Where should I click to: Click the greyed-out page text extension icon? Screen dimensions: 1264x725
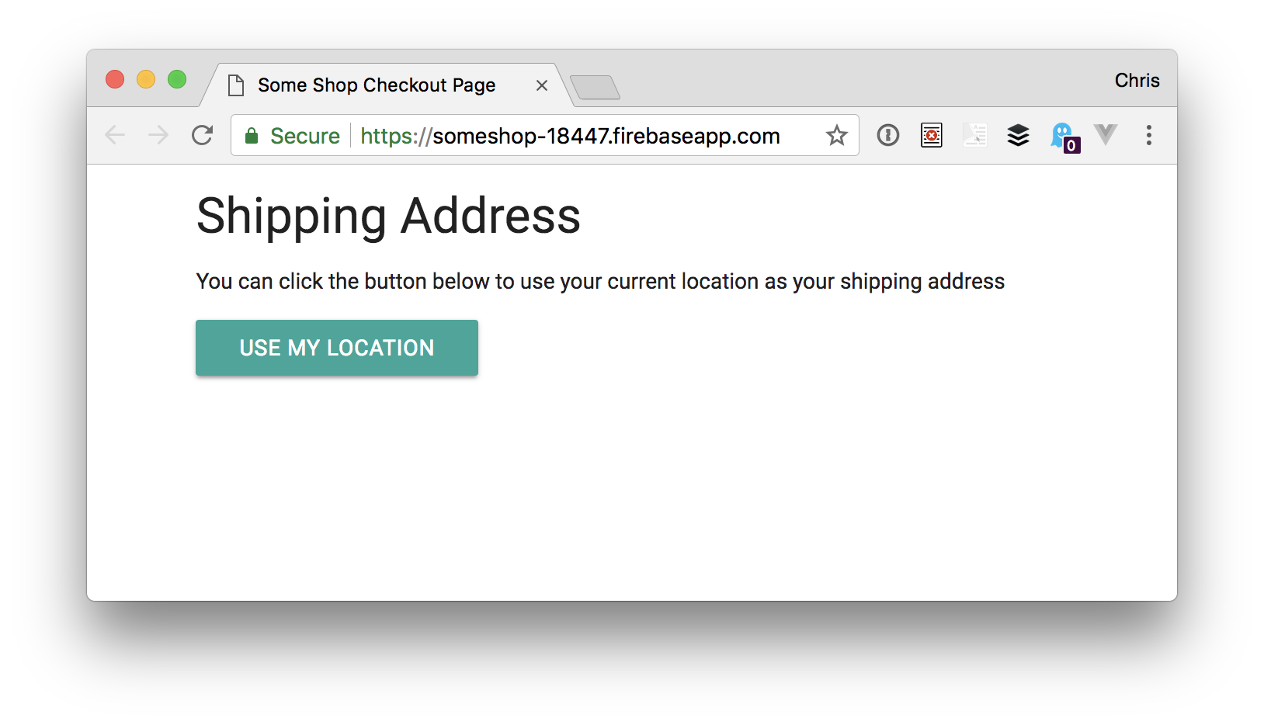tap(974, 136)
